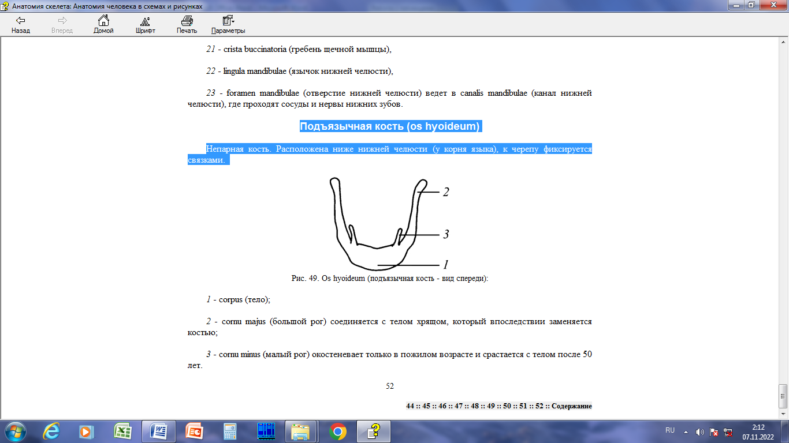Go to the Домой home page
Image resolution: width=789 pixels, height=443 pixels.
click(103, 25)
